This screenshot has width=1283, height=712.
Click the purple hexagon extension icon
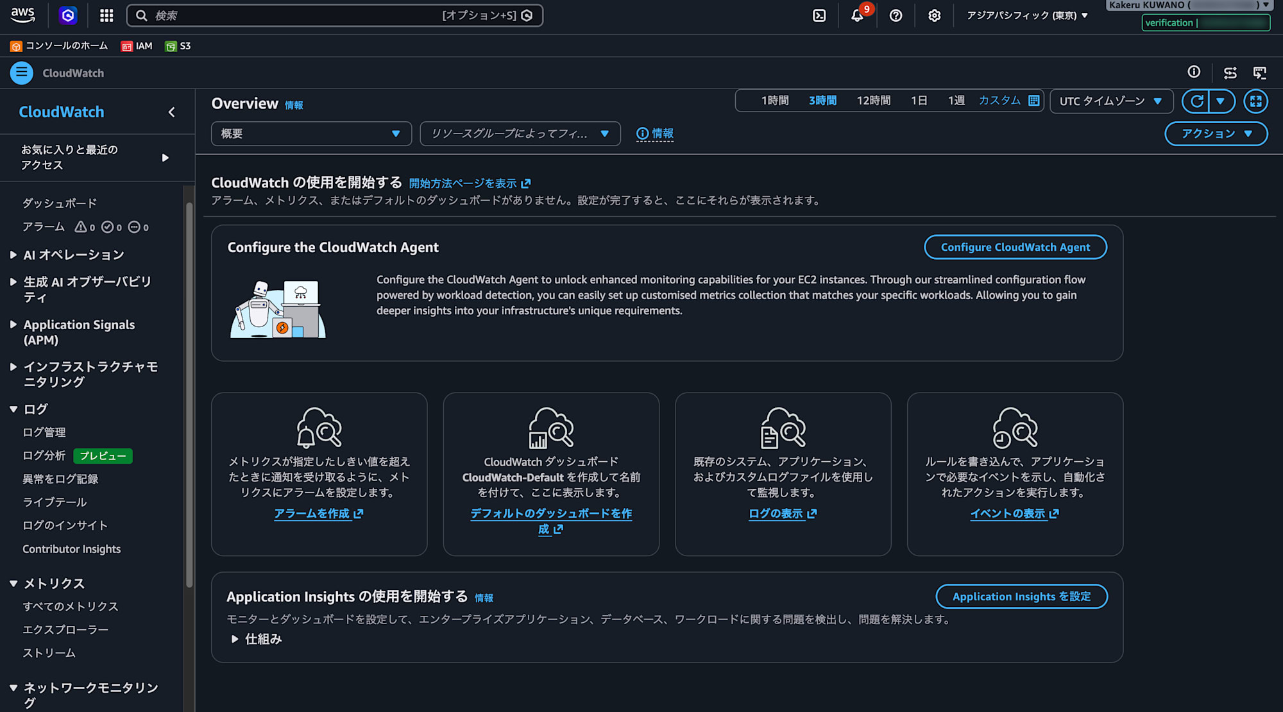68,15
